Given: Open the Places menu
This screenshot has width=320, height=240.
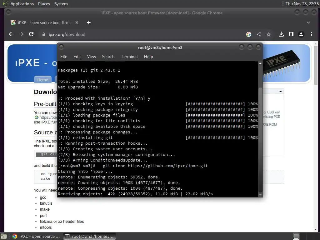Looking at the screenshot, I should click(44, 4).
